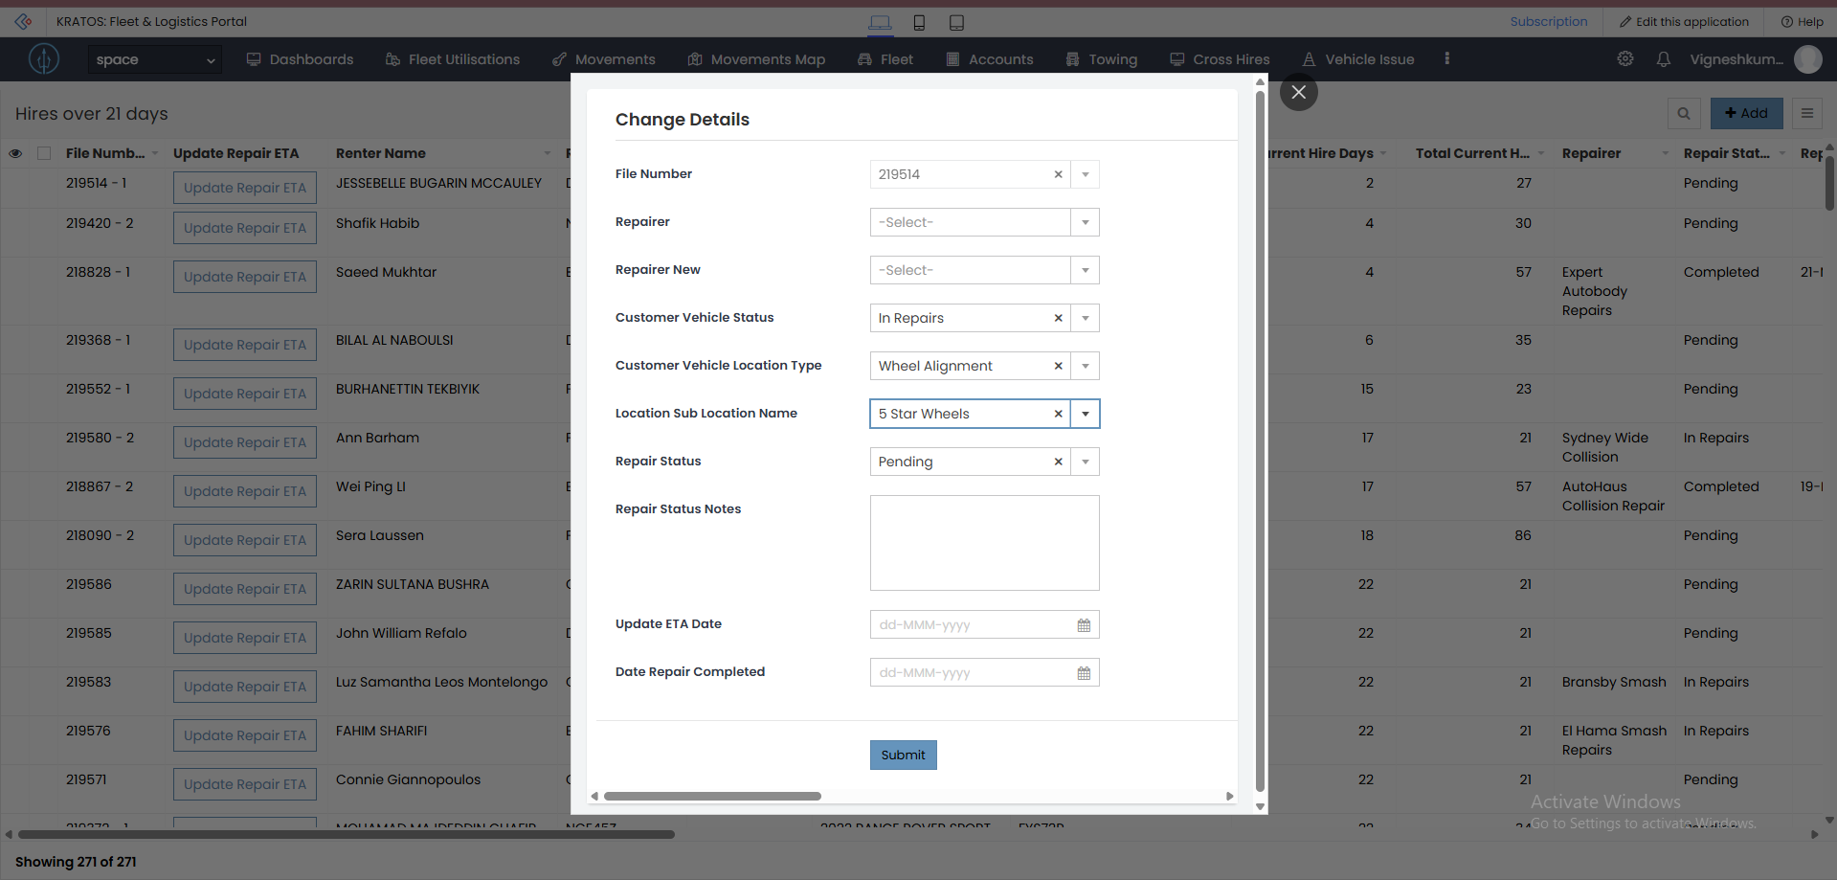Clear the In Repairs vehicle status
1837x880 pixels.
(1058, 318)
